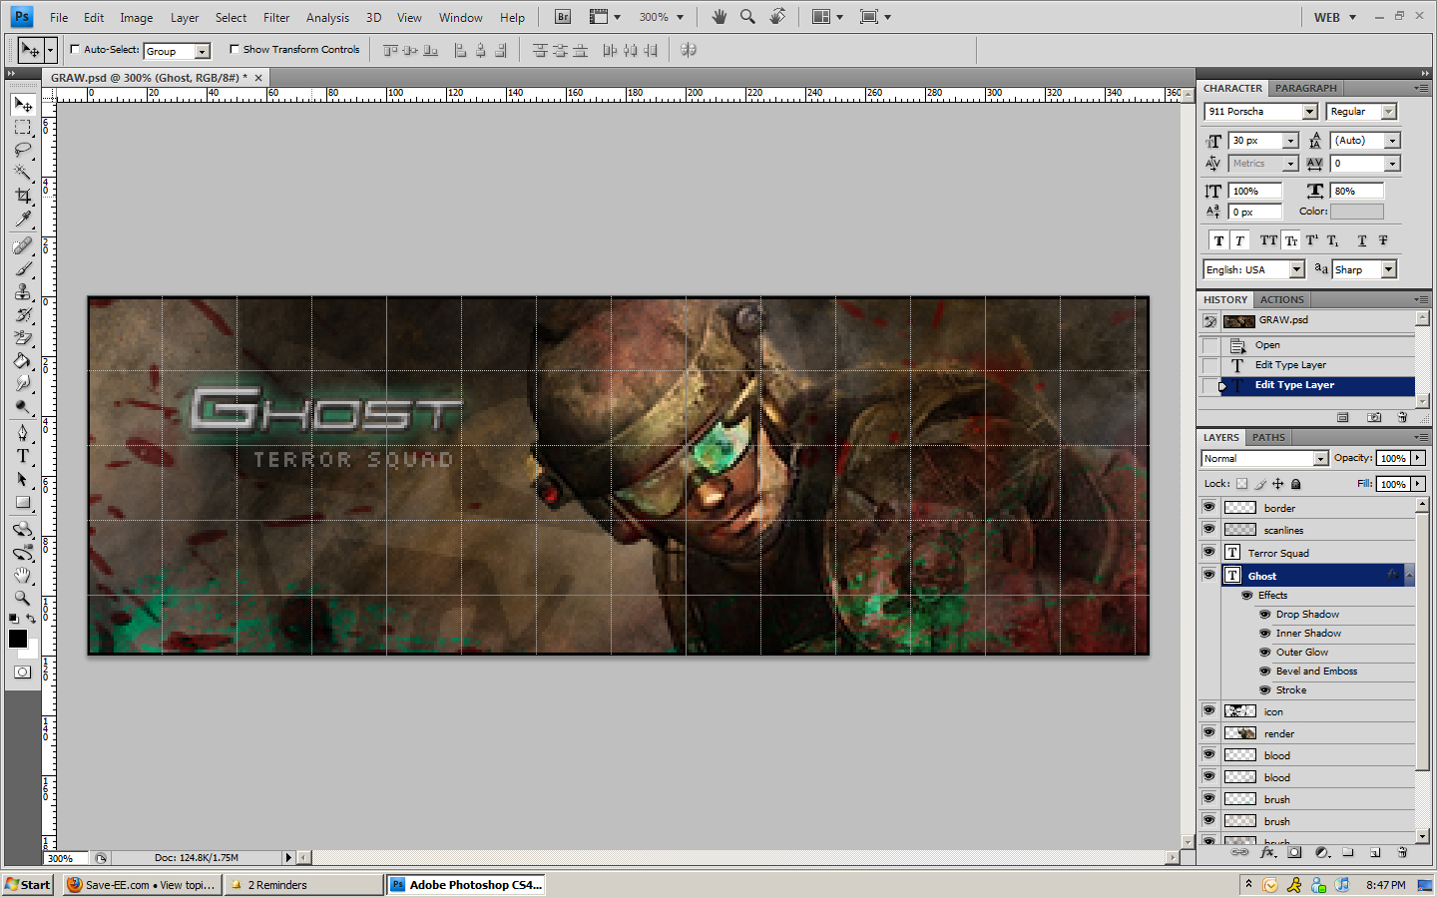Select the Zoom tool in the toolbox

23,599
